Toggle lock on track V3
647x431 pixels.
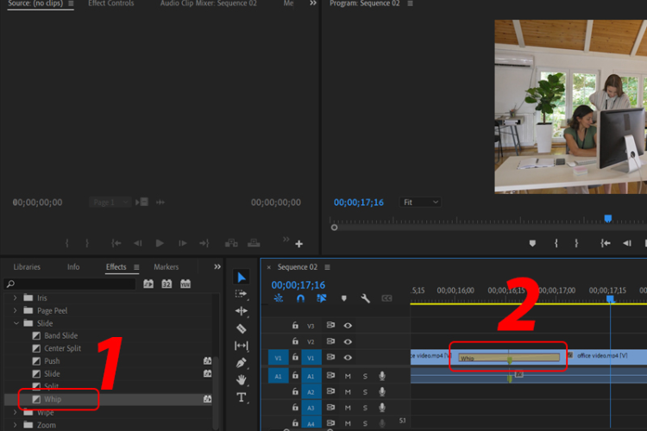295,325
